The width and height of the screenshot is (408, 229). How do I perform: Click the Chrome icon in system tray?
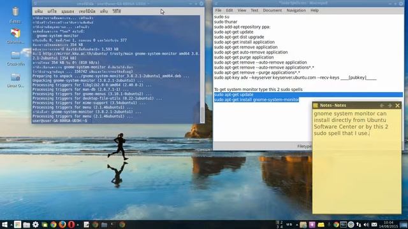(336, 225)
